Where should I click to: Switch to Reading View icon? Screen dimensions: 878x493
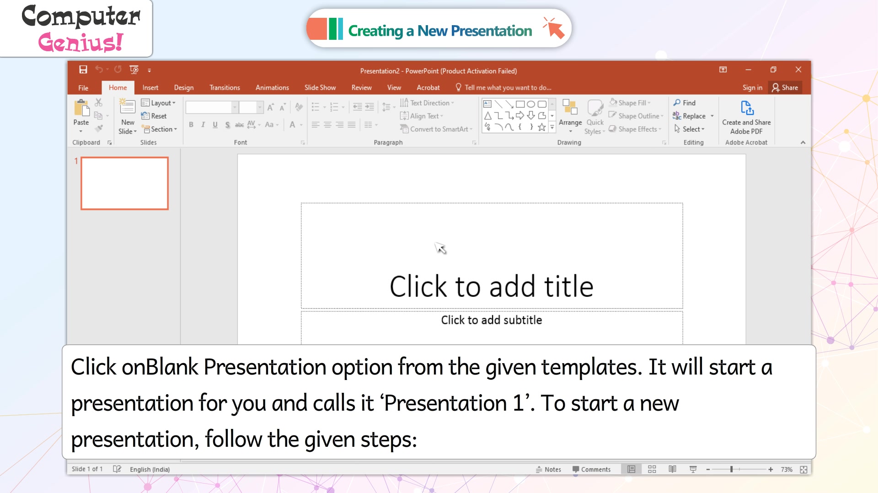[672, 469]
